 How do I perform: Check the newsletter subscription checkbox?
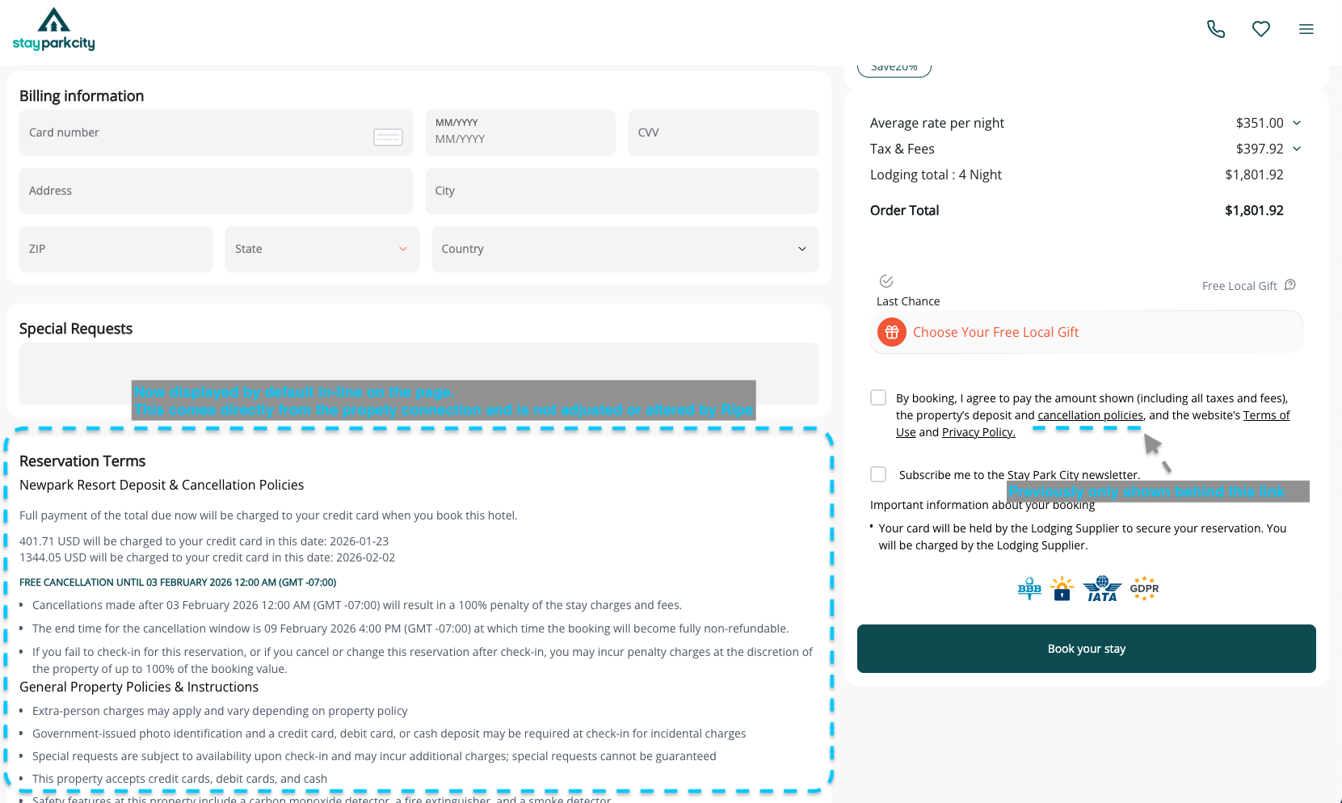[x=878, y=474]
